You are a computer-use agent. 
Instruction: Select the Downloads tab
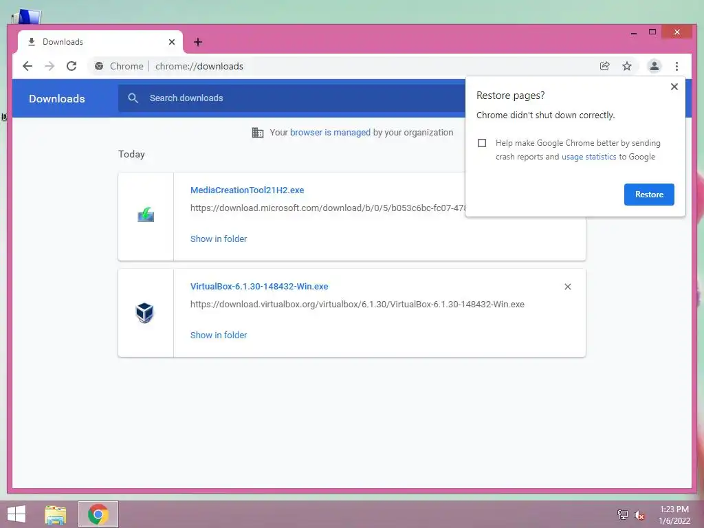[100, 42]
